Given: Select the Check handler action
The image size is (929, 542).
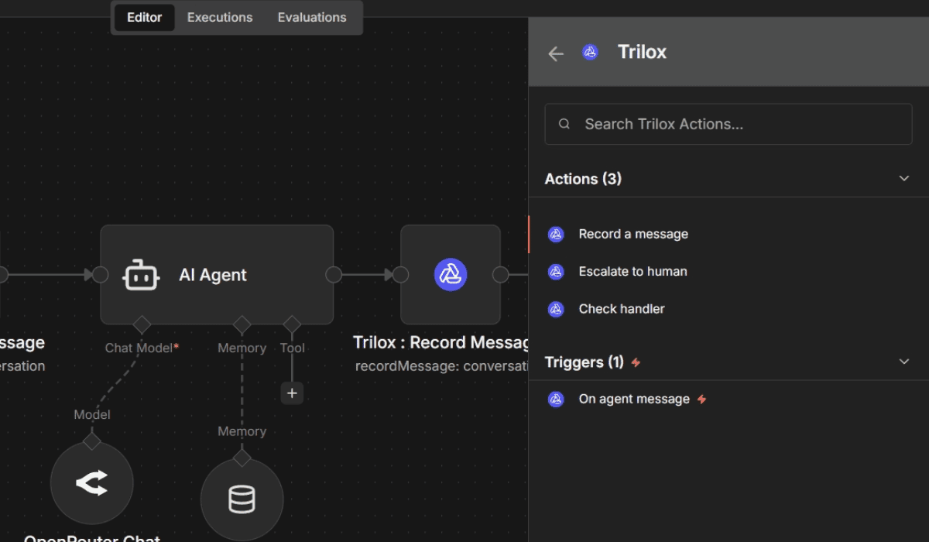Looking at the screenshot, I should (622, 309).
